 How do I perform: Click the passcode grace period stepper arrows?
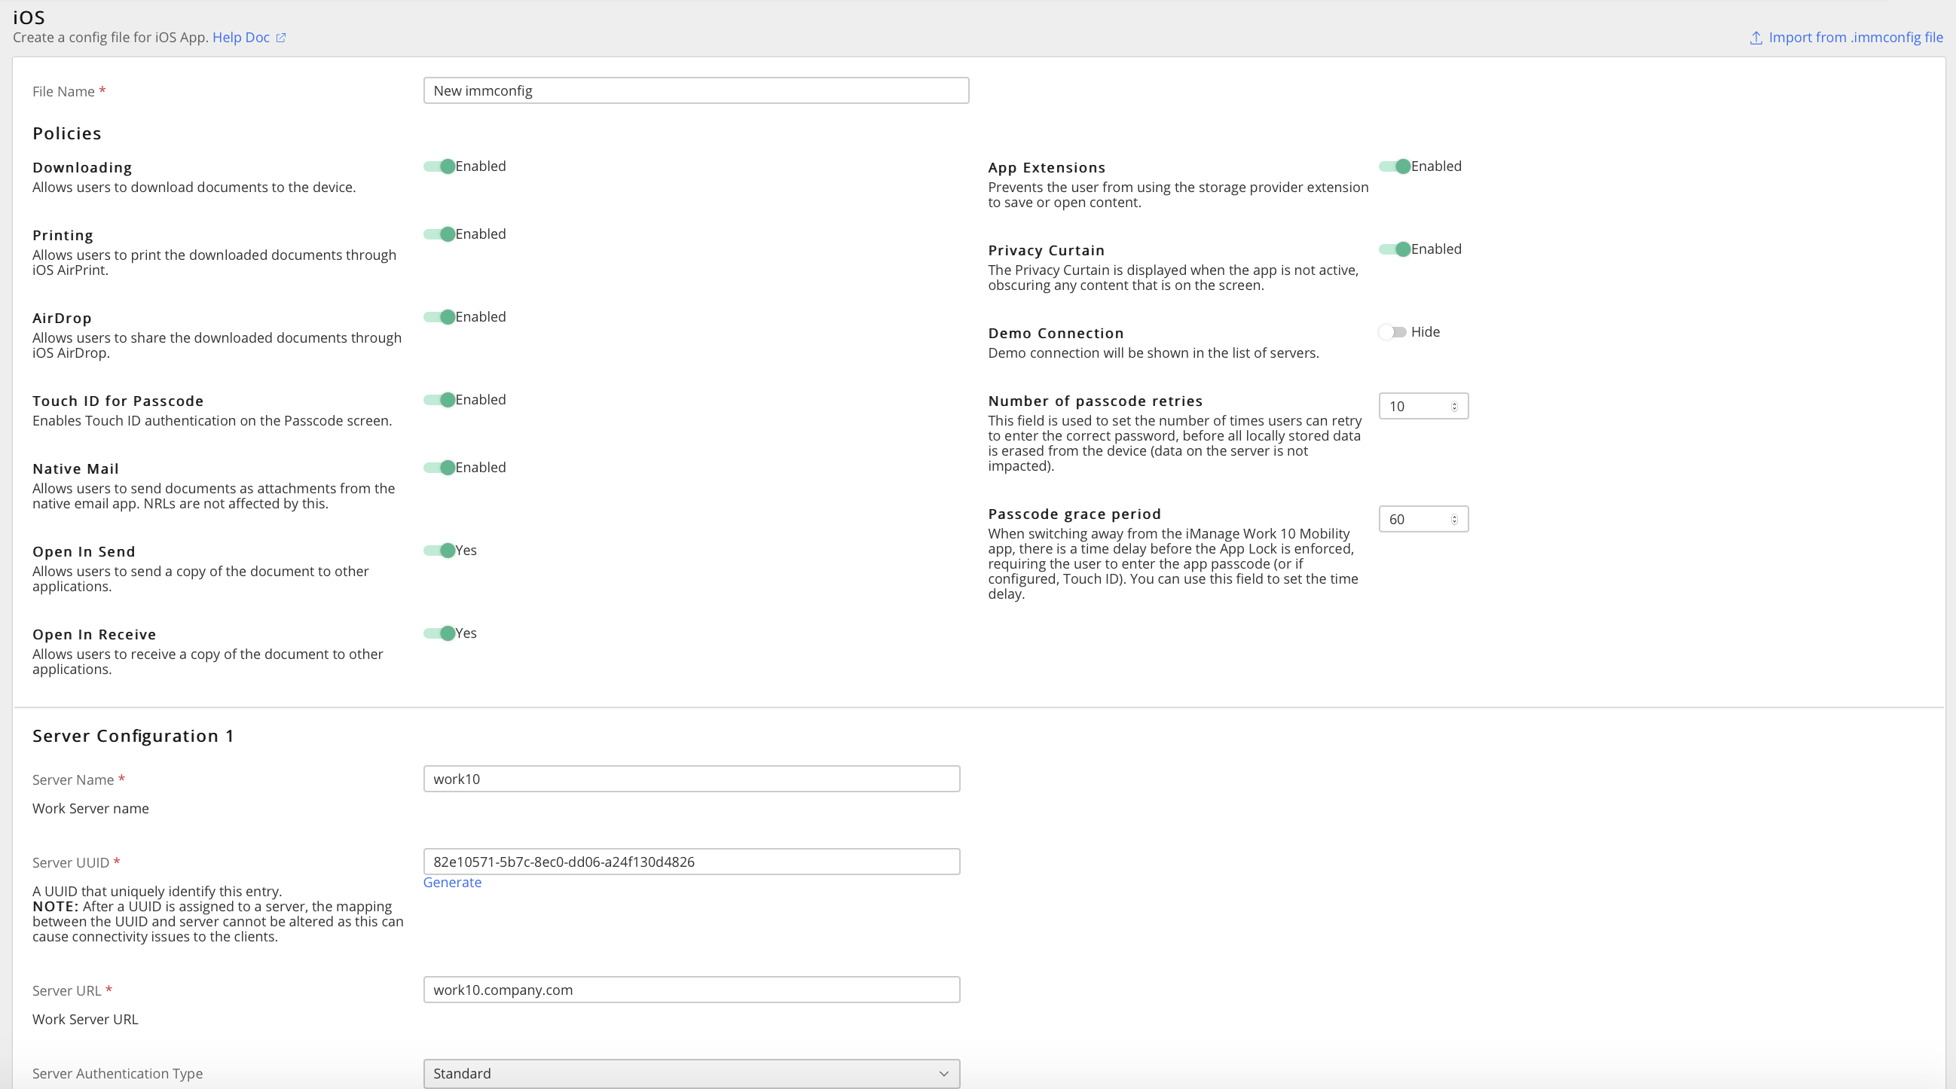(1454, 520)
